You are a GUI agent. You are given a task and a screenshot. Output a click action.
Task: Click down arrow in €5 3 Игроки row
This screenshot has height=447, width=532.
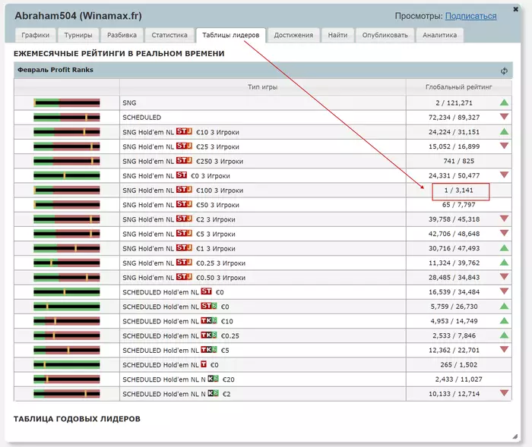coord(504,234)
